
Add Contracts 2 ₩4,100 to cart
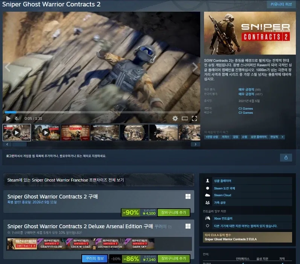point(174,212)
